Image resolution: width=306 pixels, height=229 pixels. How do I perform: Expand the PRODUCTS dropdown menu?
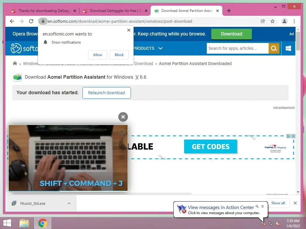coord(148,48)
